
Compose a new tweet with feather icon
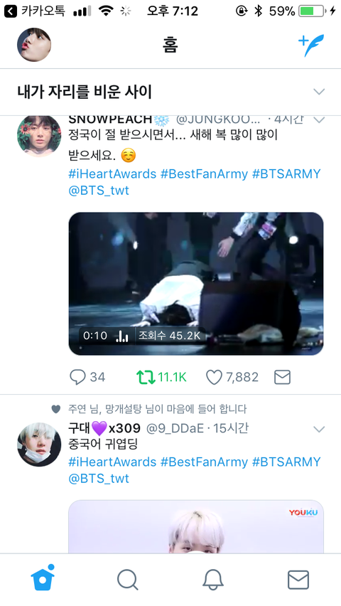pos(311,46)
